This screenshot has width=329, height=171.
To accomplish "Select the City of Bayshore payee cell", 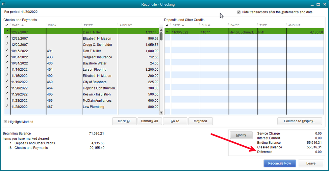I will click(x=100, y=82).
